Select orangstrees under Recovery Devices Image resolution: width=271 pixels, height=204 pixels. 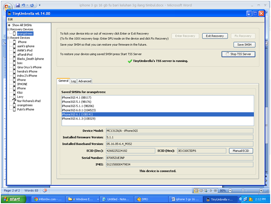(x=25, y=34)
